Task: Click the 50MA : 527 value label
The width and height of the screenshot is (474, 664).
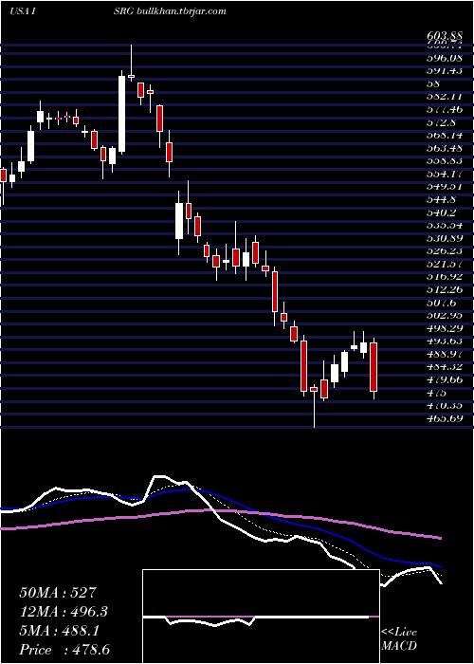Action: tap(58, 593)
